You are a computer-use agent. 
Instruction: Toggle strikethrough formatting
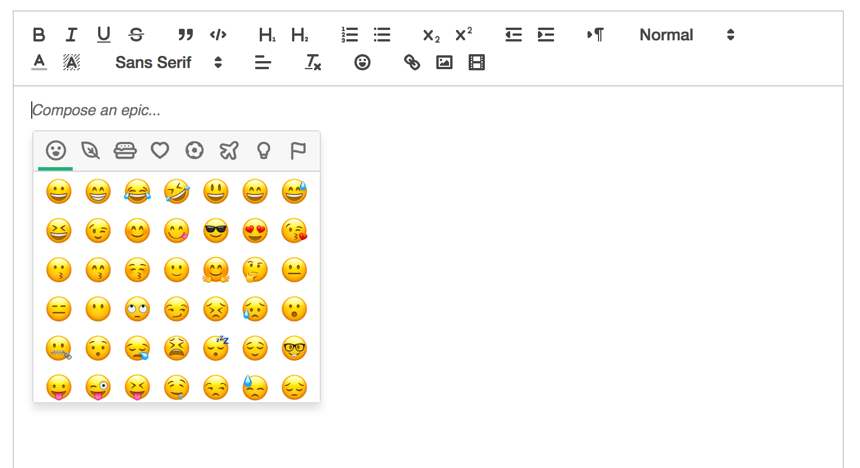pyautogui.click(x=136, y=35)
